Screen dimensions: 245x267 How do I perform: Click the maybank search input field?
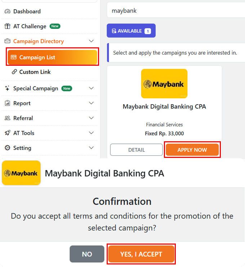(177, 11)
